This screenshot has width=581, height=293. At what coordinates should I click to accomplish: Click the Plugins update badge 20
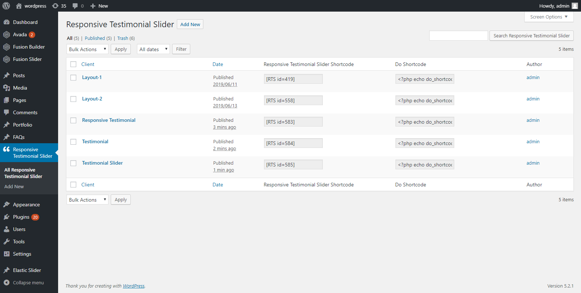click(x=35, y=217)
